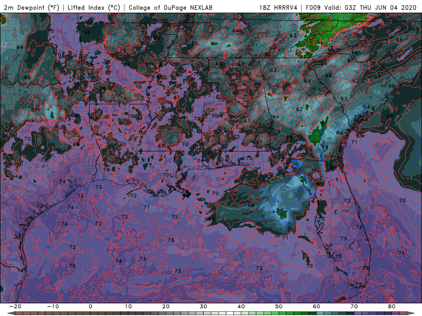Click the 80 label on the color scale
This screenshot has width=422, height=316.
tap(392, 307)
